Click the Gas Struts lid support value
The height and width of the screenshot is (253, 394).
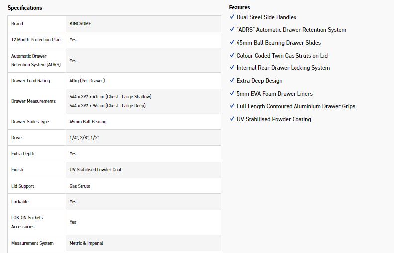(x=80, y=186)
